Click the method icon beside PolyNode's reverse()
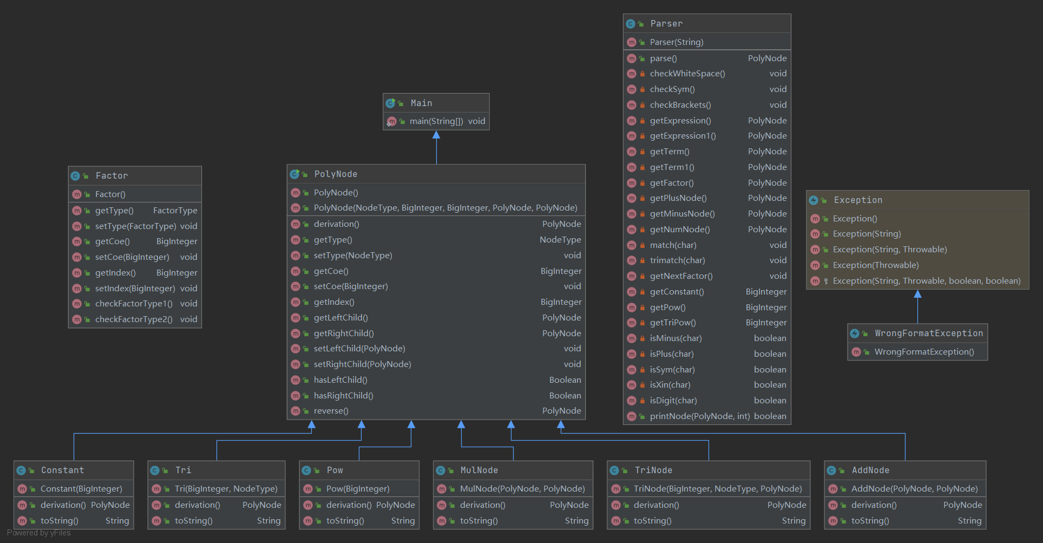Screen dimensions: 1043x543 (x=296, y=411)
